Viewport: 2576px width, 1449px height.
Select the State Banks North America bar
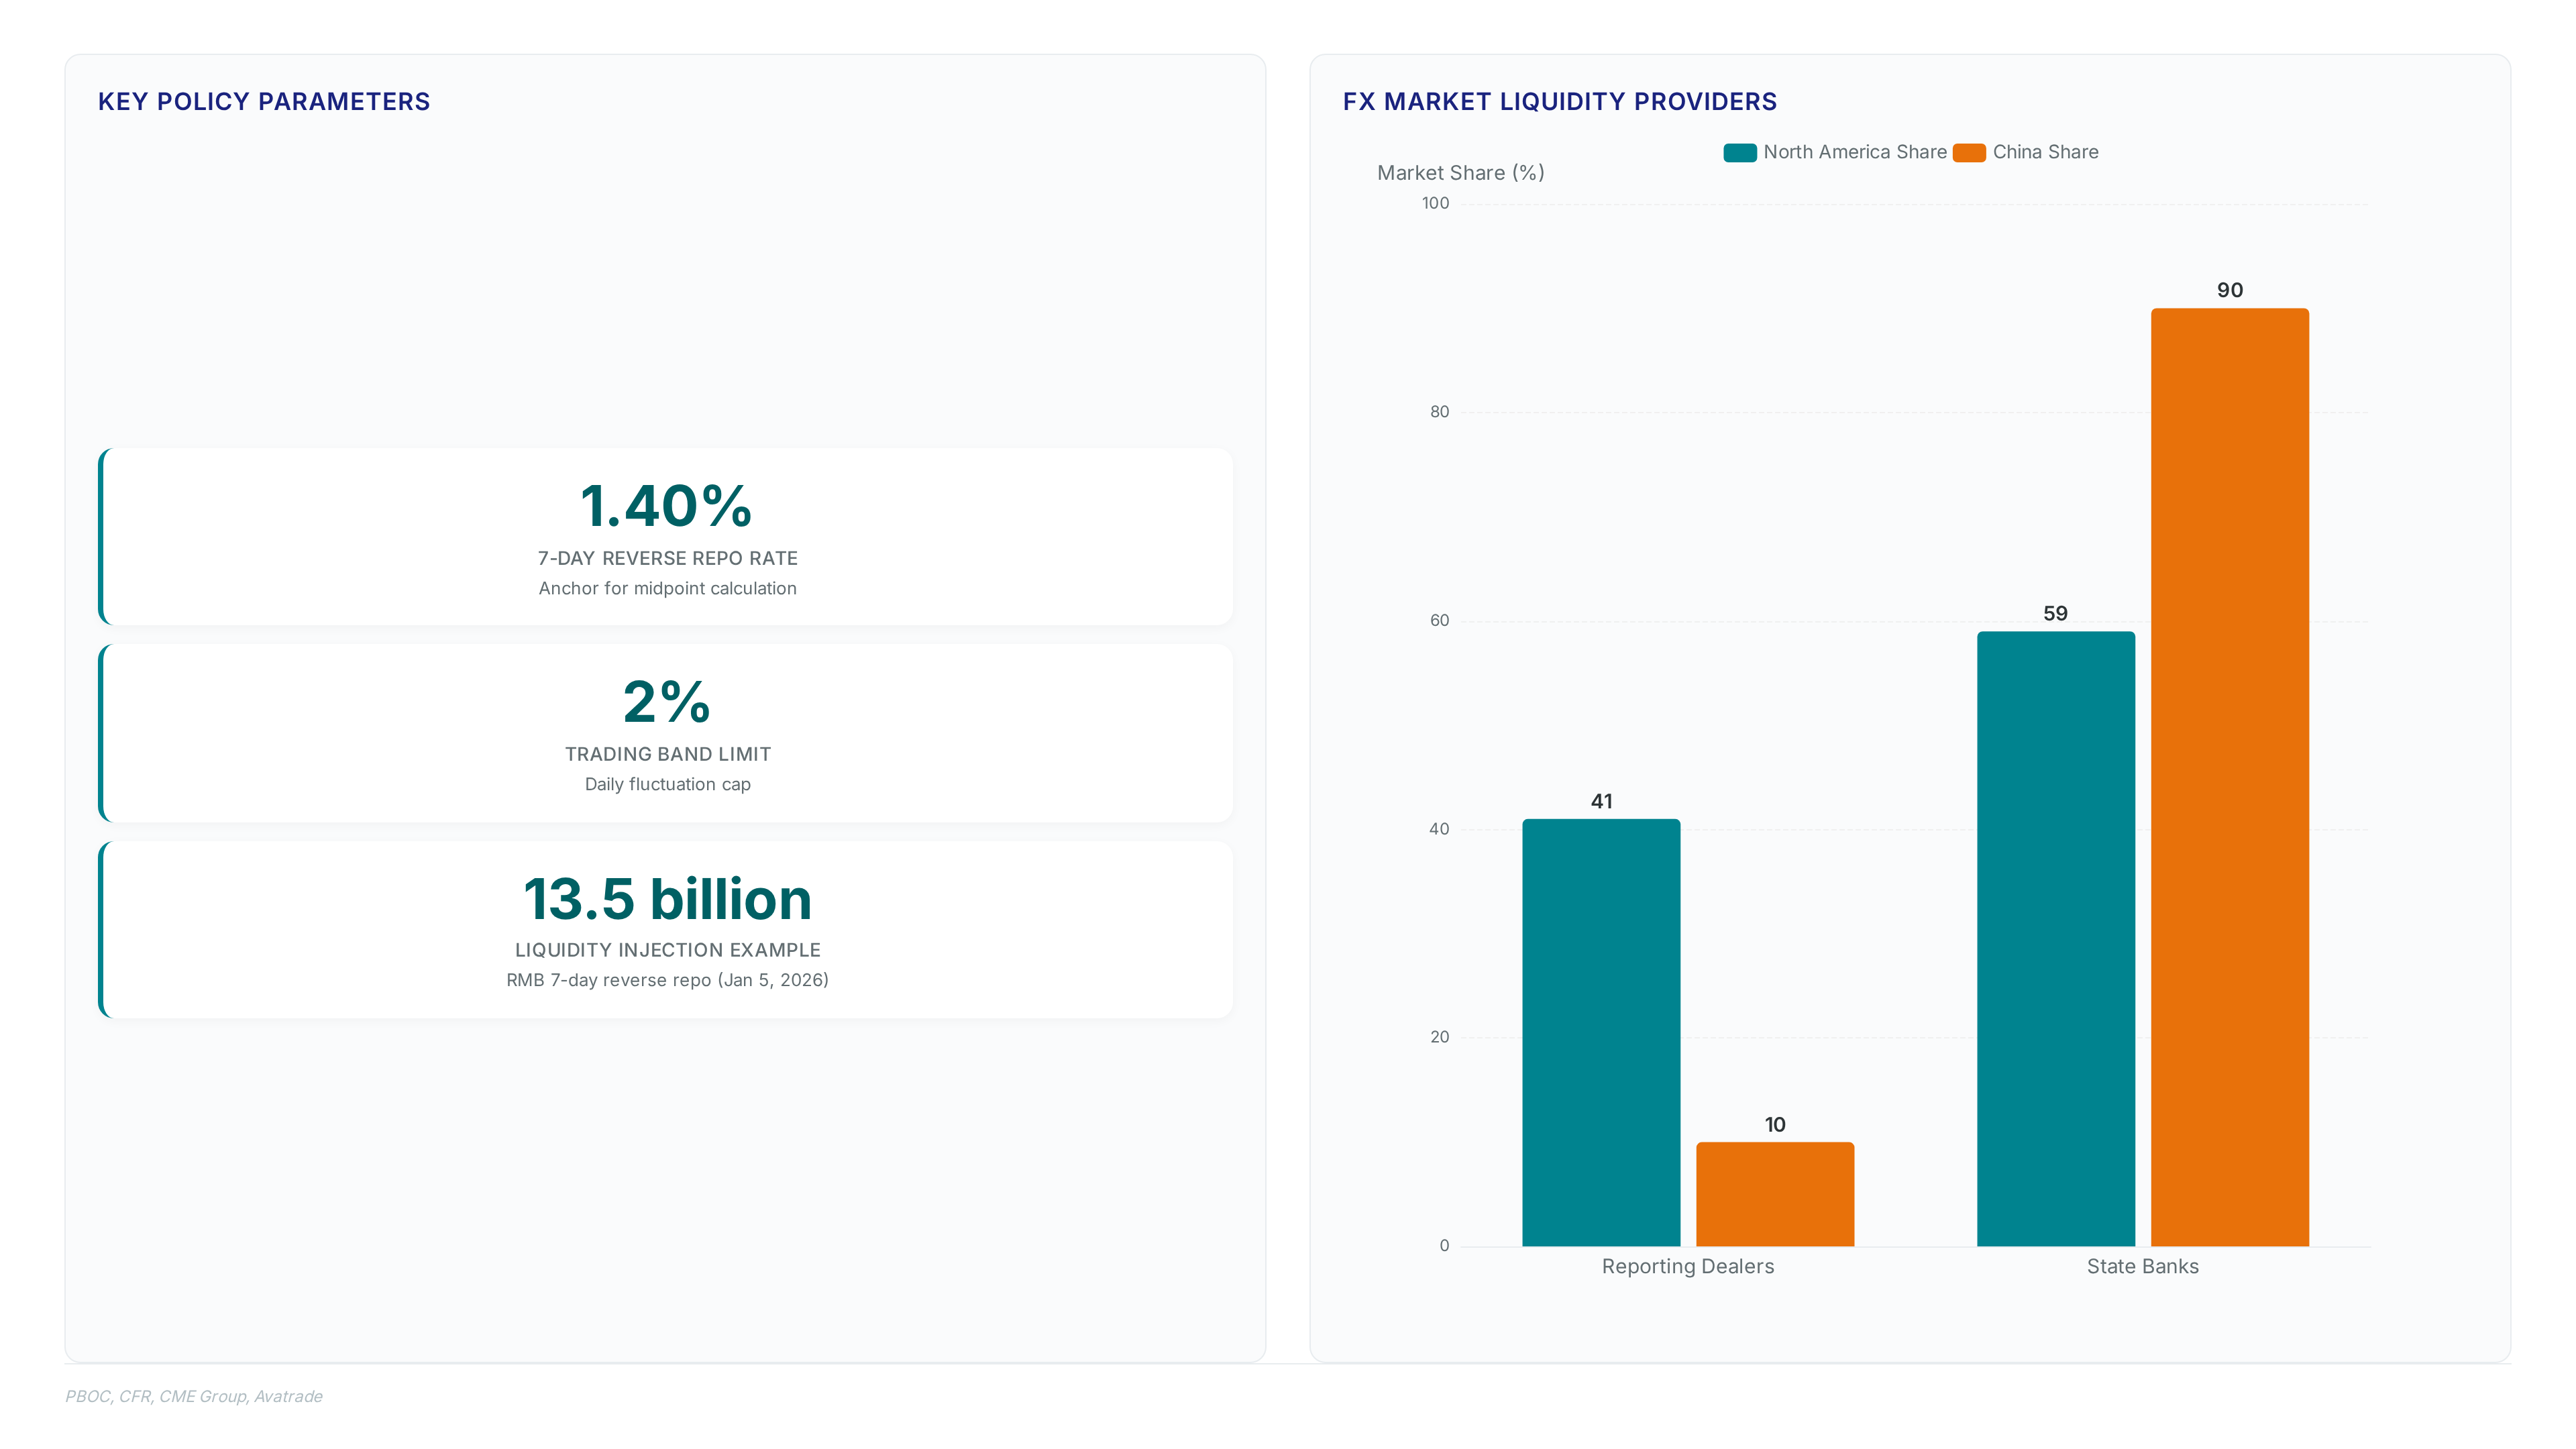tap(2056, 939)
